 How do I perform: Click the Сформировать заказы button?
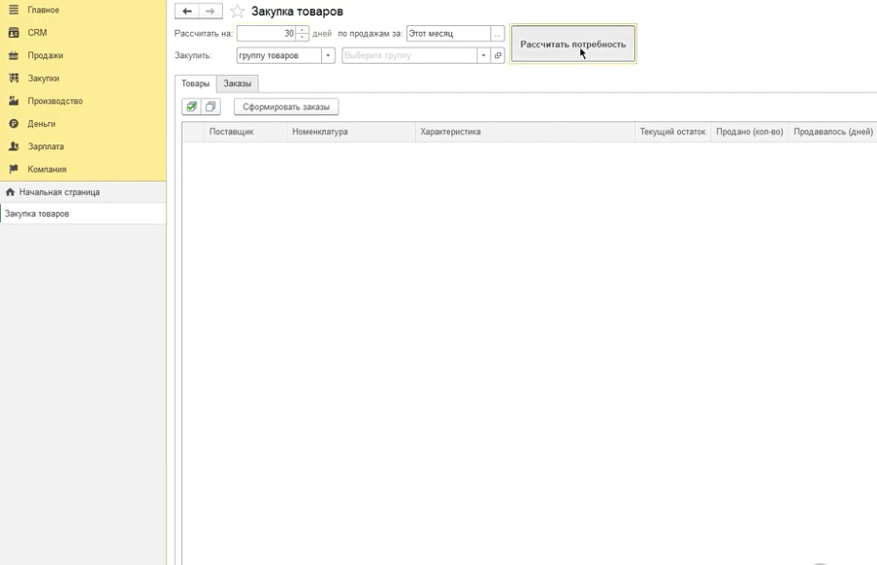pos(286,107)
